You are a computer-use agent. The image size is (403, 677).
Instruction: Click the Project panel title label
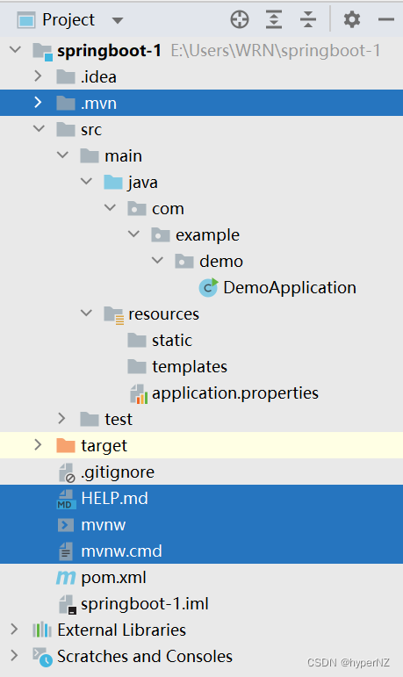click(x=68, y=20)
